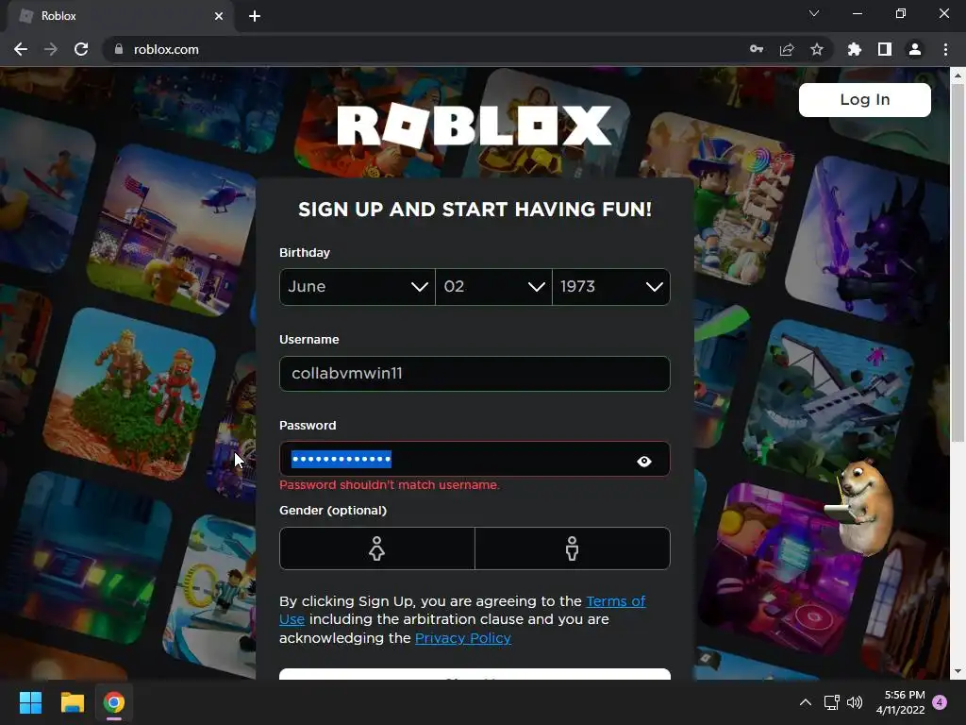Share this page icon in address bar
Screen dimensions: 966x725
(x=787, y=49)
